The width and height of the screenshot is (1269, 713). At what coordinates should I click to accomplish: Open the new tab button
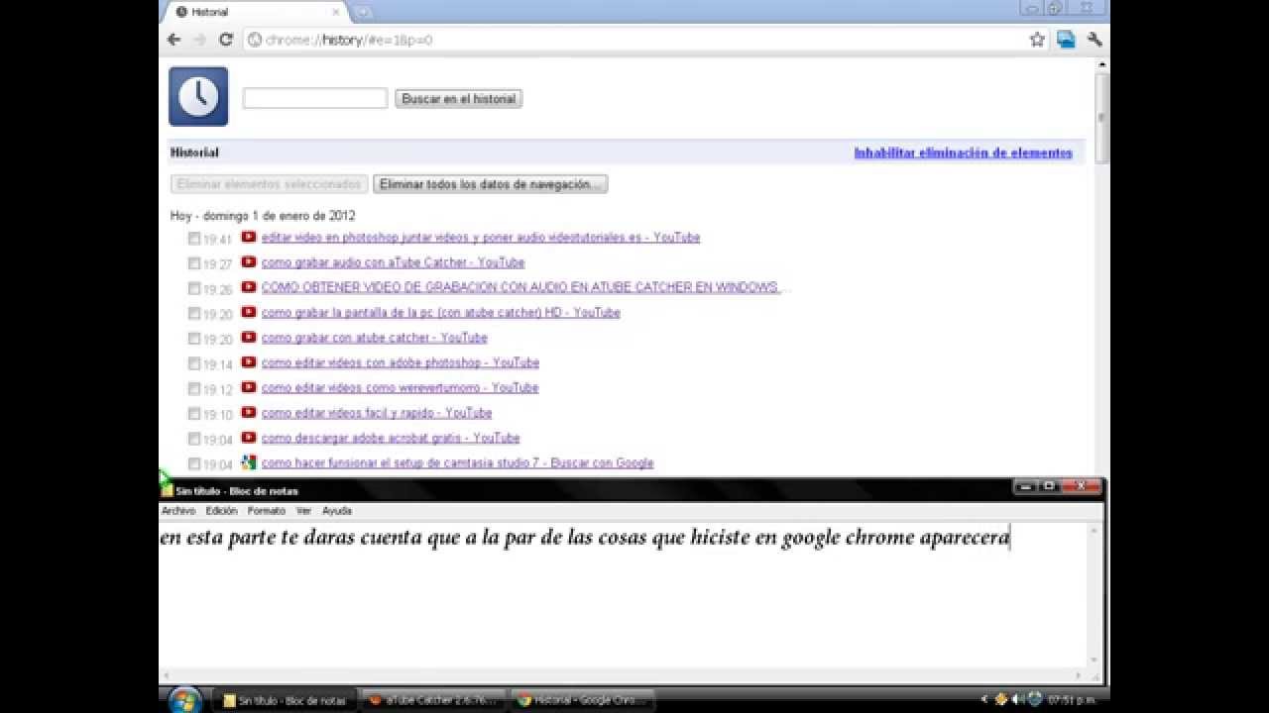click(x=363, y=12)
